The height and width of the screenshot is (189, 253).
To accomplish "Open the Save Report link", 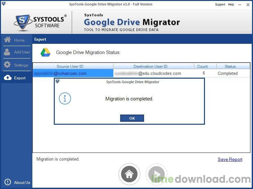I will (x=230, y=159).
